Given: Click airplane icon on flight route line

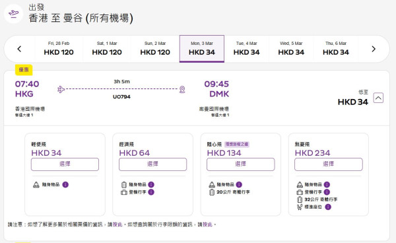Looking at the screenshot, I should pos(61,89).
